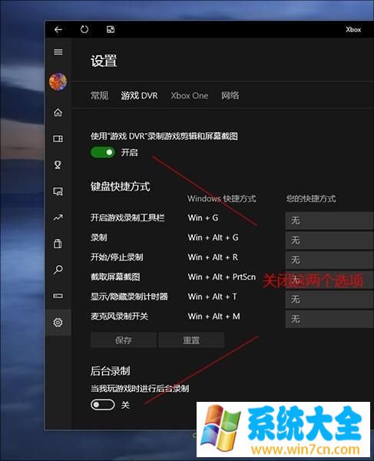Switch to the 网络 tab
374x461 pixels.
(x=230, y=95)
